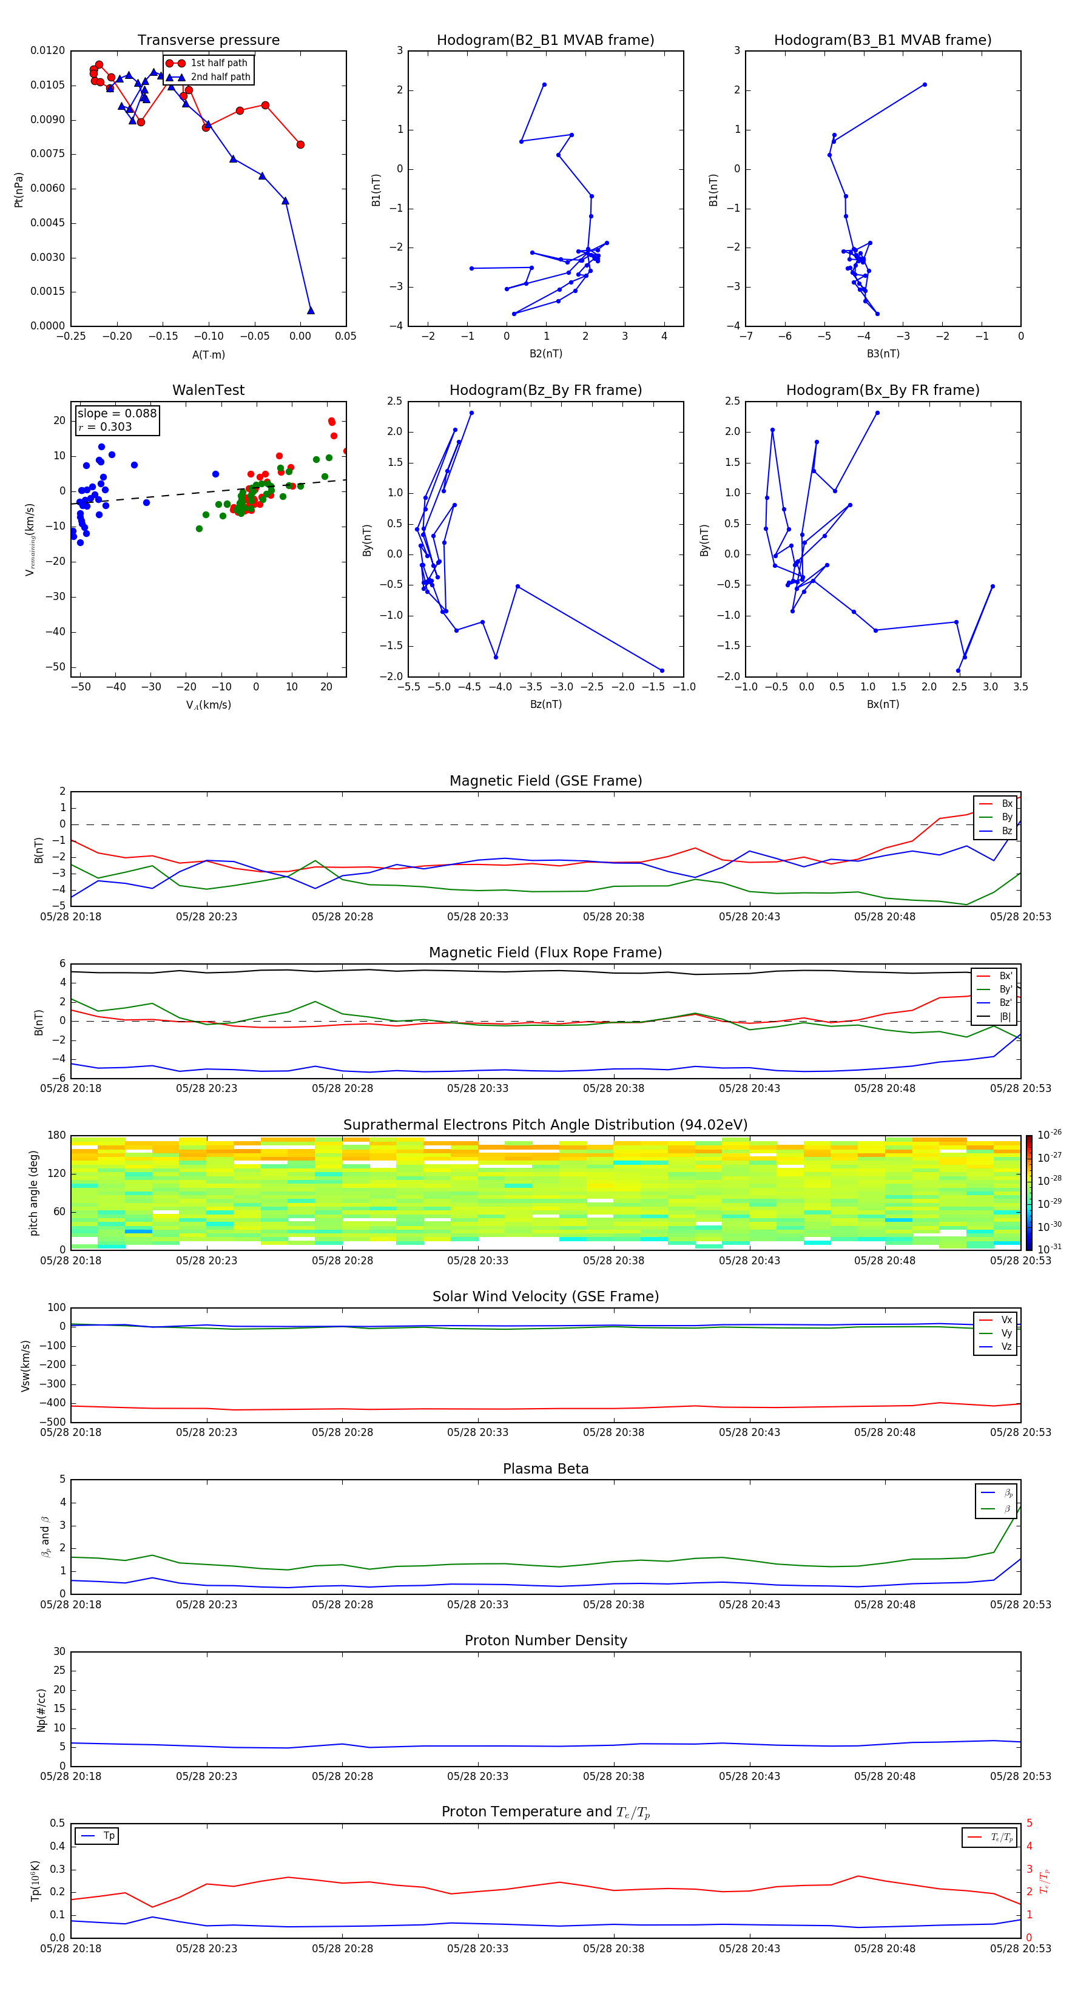Click the "Transverse pressure" plot title

click(x=208, y=41)
